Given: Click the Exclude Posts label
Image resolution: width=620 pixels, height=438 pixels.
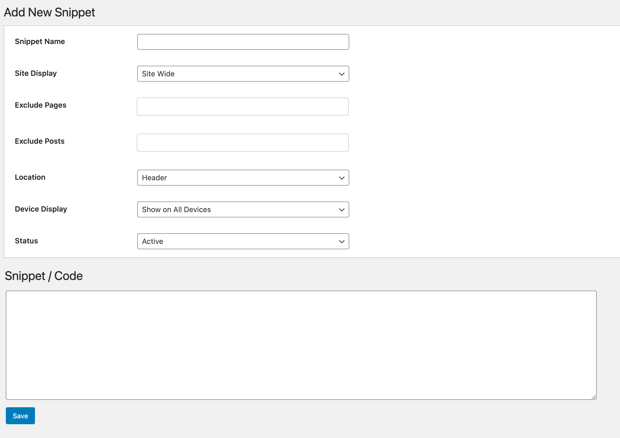Looking at the screenshot, I should tap(39, 141).
